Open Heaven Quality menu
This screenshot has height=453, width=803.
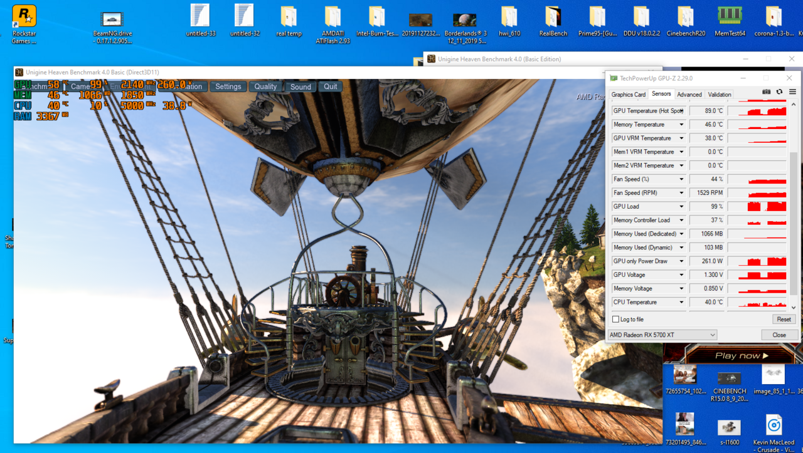pyautogui.click(x=265, y=86)
